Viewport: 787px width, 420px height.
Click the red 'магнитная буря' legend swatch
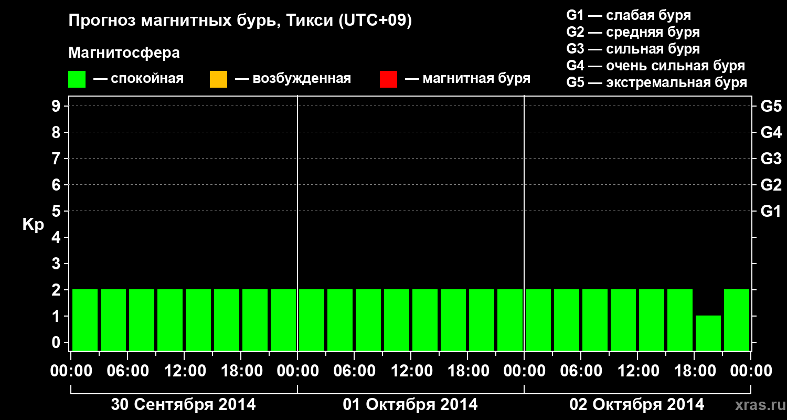click(x=388, y=79)
